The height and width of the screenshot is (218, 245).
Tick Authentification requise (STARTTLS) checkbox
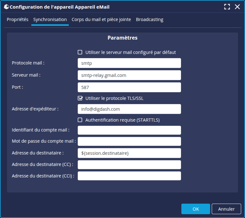[80, 120]
